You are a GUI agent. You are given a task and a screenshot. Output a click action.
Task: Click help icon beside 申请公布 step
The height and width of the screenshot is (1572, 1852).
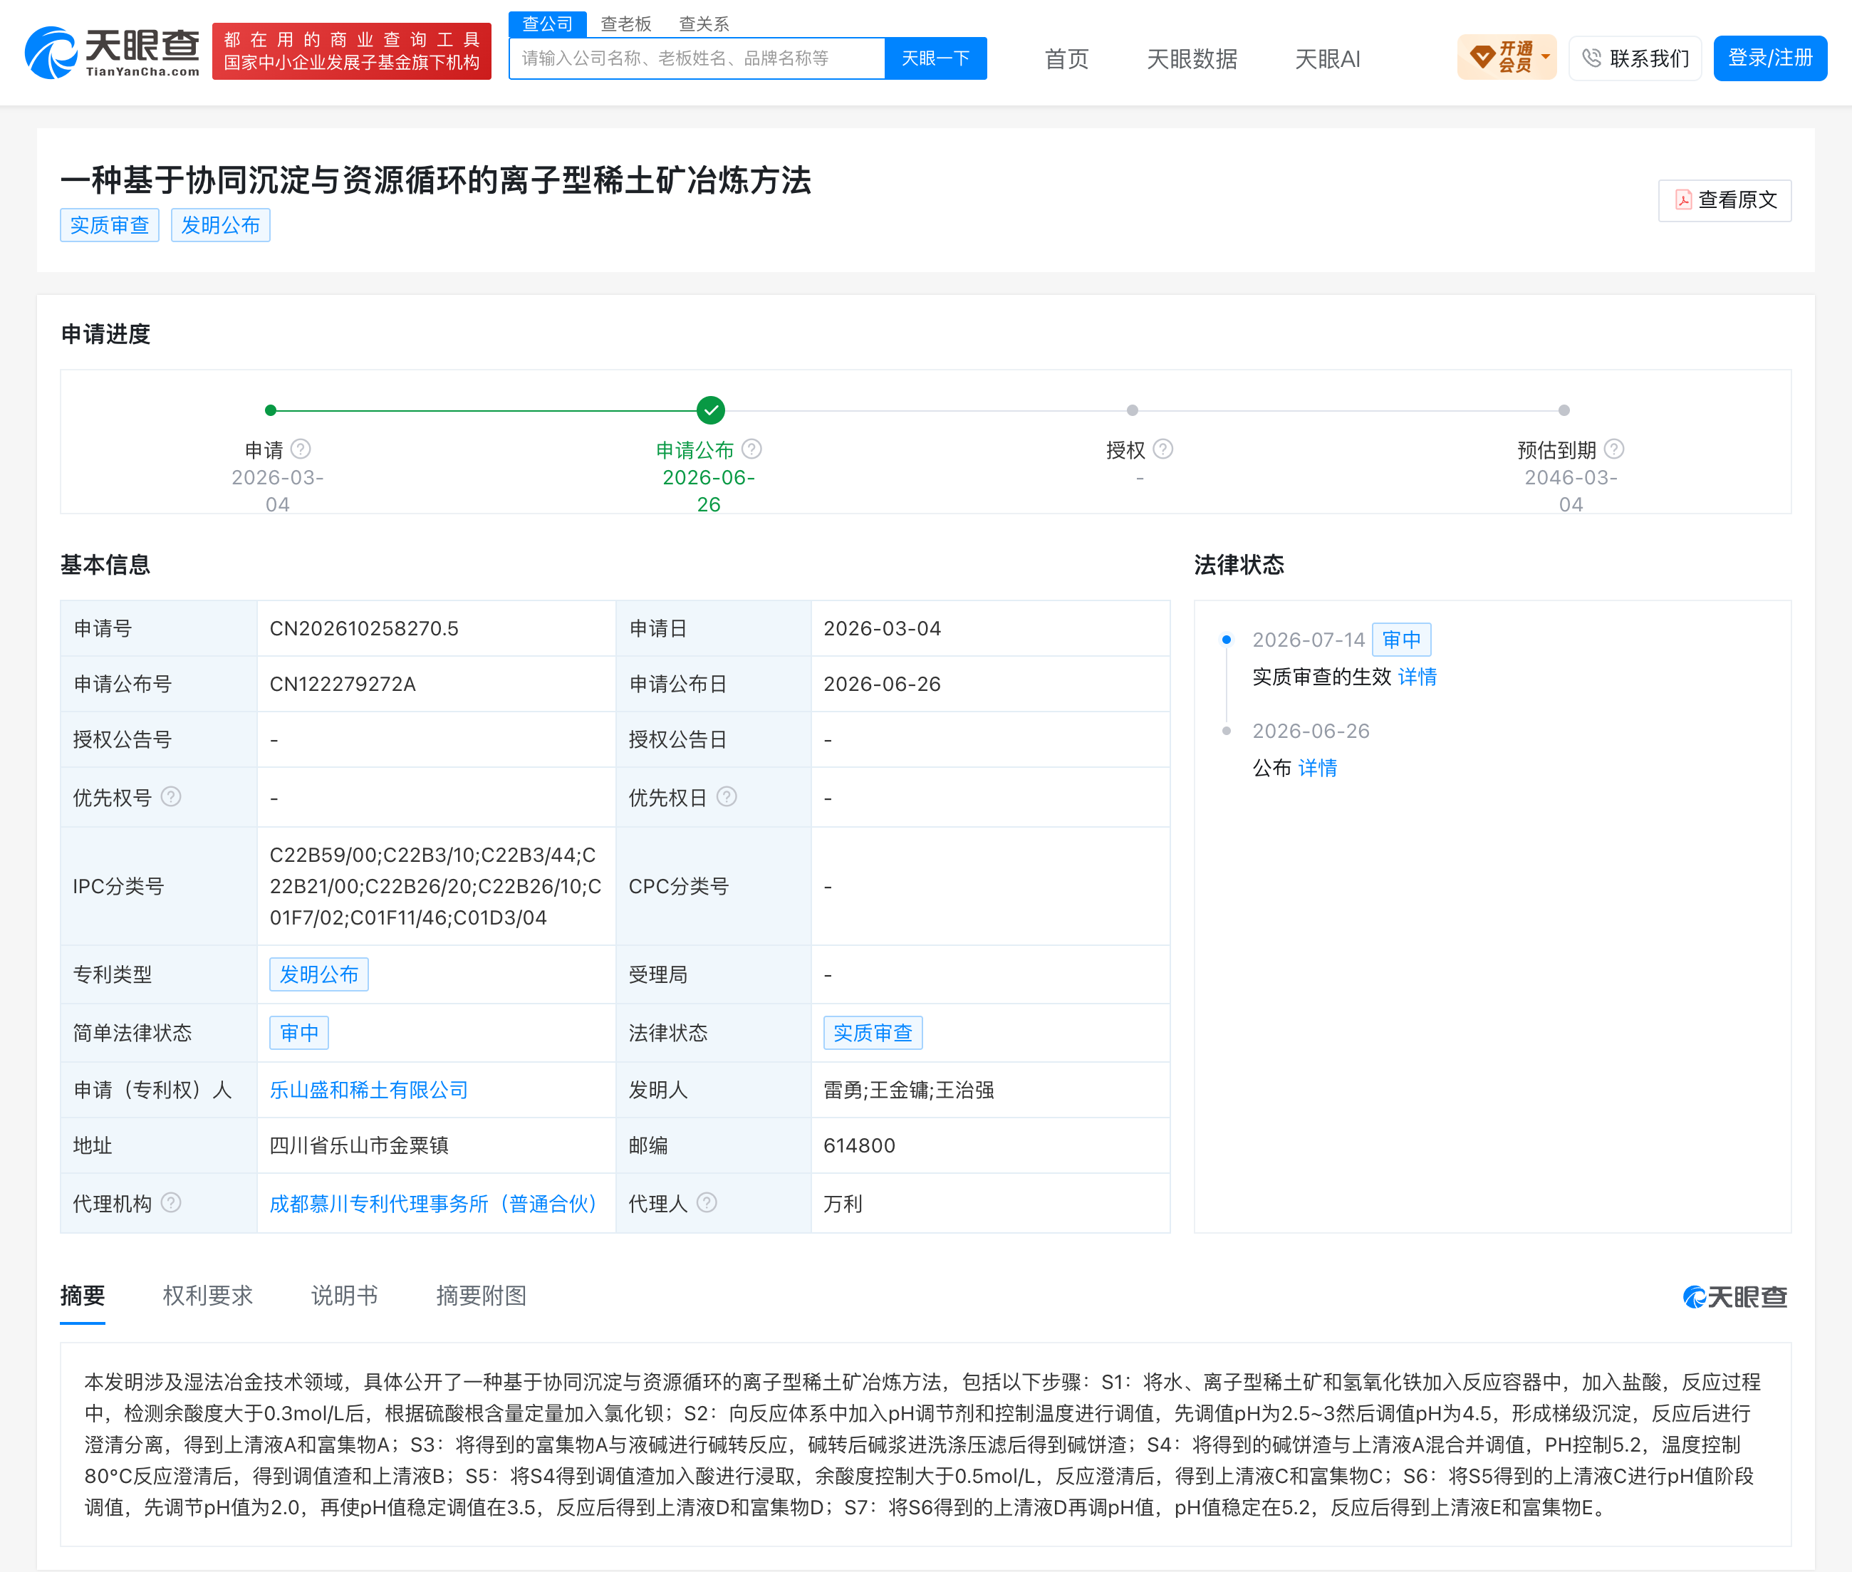tap(752, 449)
